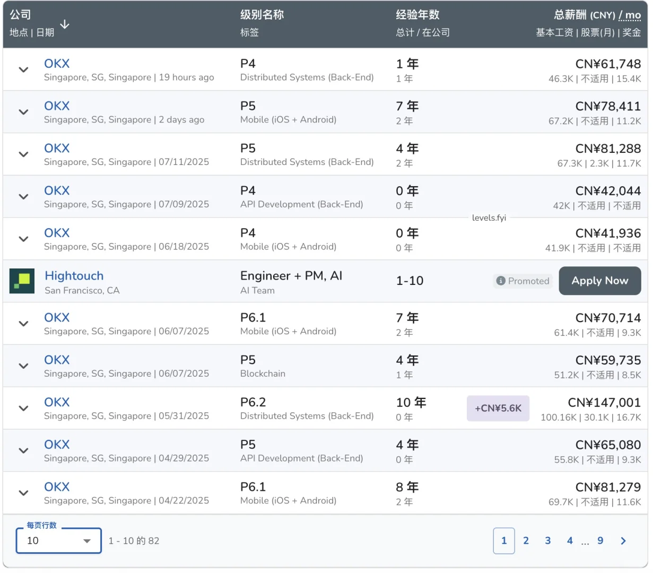Select the CN¥42,044 total compensation value
This screenshot has height=573, width=653.
pyautogui.click(x=608, y=191)
